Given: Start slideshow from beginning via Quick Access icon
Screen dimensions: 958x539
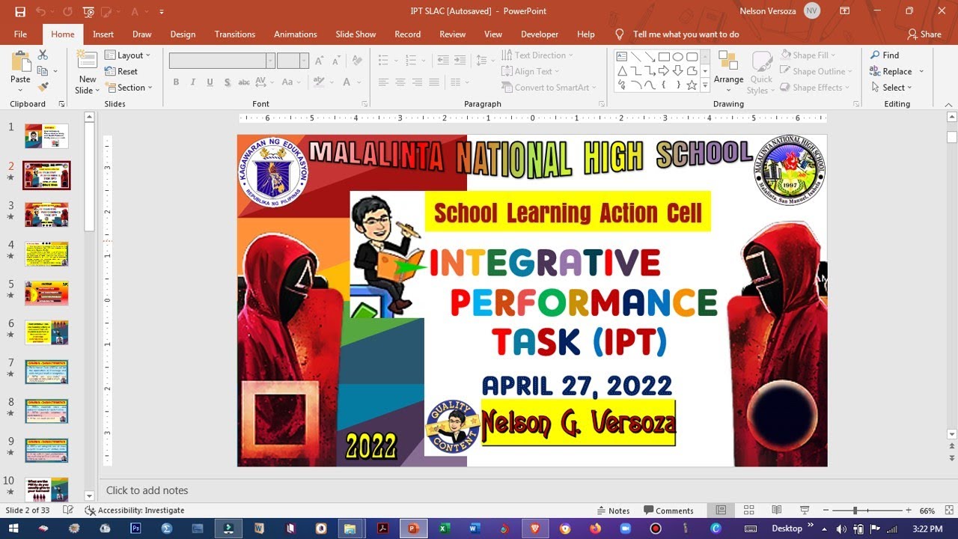Looking at the screenshot, I should click(89, 11).
